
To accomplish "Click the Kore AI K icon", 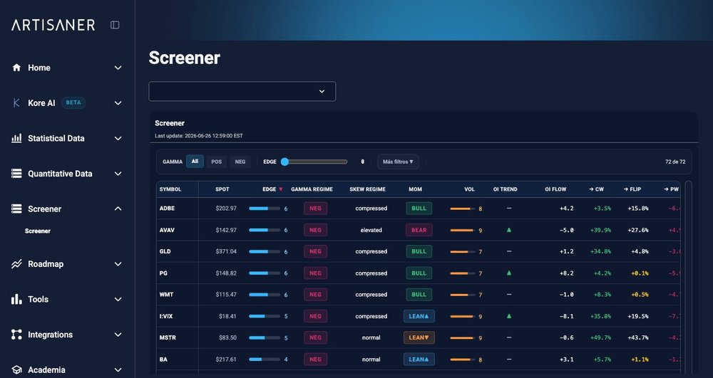I will 16,103.
